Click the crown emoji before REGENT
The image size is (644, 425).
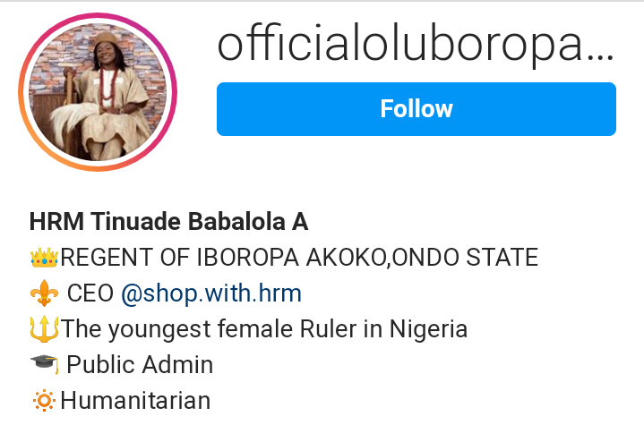pos(45,258)
